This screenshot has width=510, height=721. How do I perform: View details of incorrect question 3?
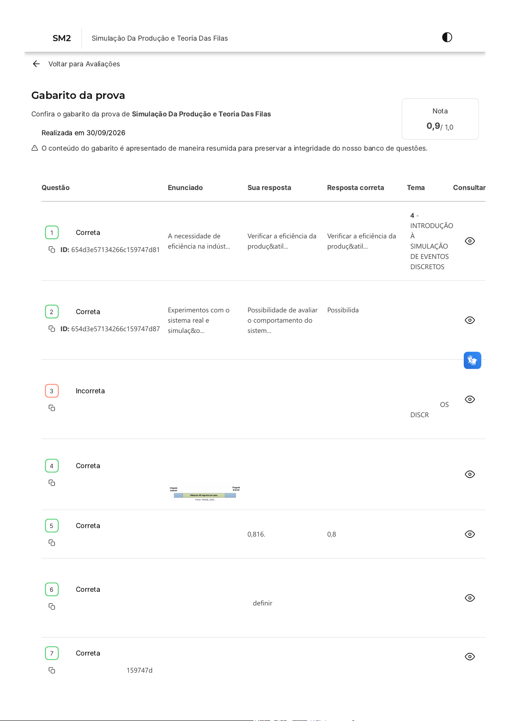pyautogui.click(x=470, y=399)
